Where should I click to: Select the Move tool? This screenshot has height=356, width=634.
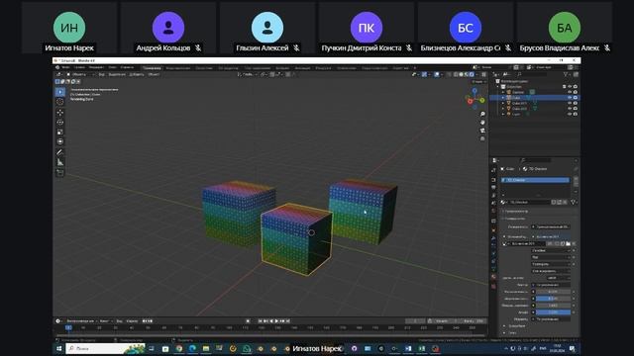60,113
